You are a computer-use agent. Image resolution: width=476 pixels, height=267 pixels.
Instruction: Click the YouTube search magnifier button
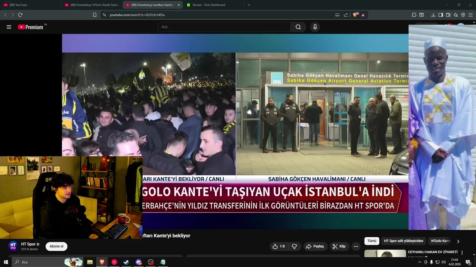[x=298, y=27]
